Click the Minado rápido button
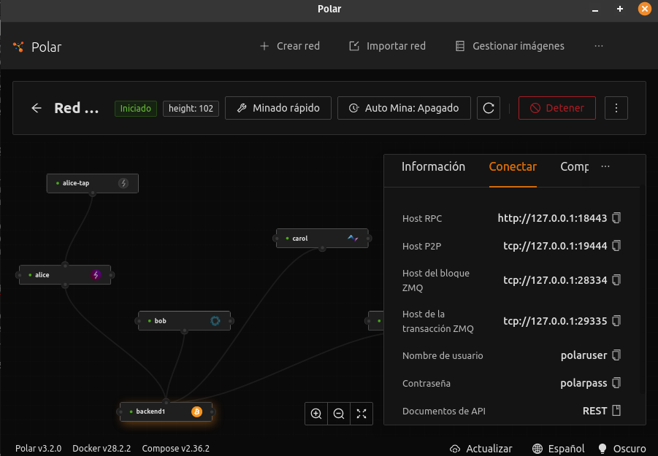The height and width of the screenshot is (456, 658). [x=278, y=108]
